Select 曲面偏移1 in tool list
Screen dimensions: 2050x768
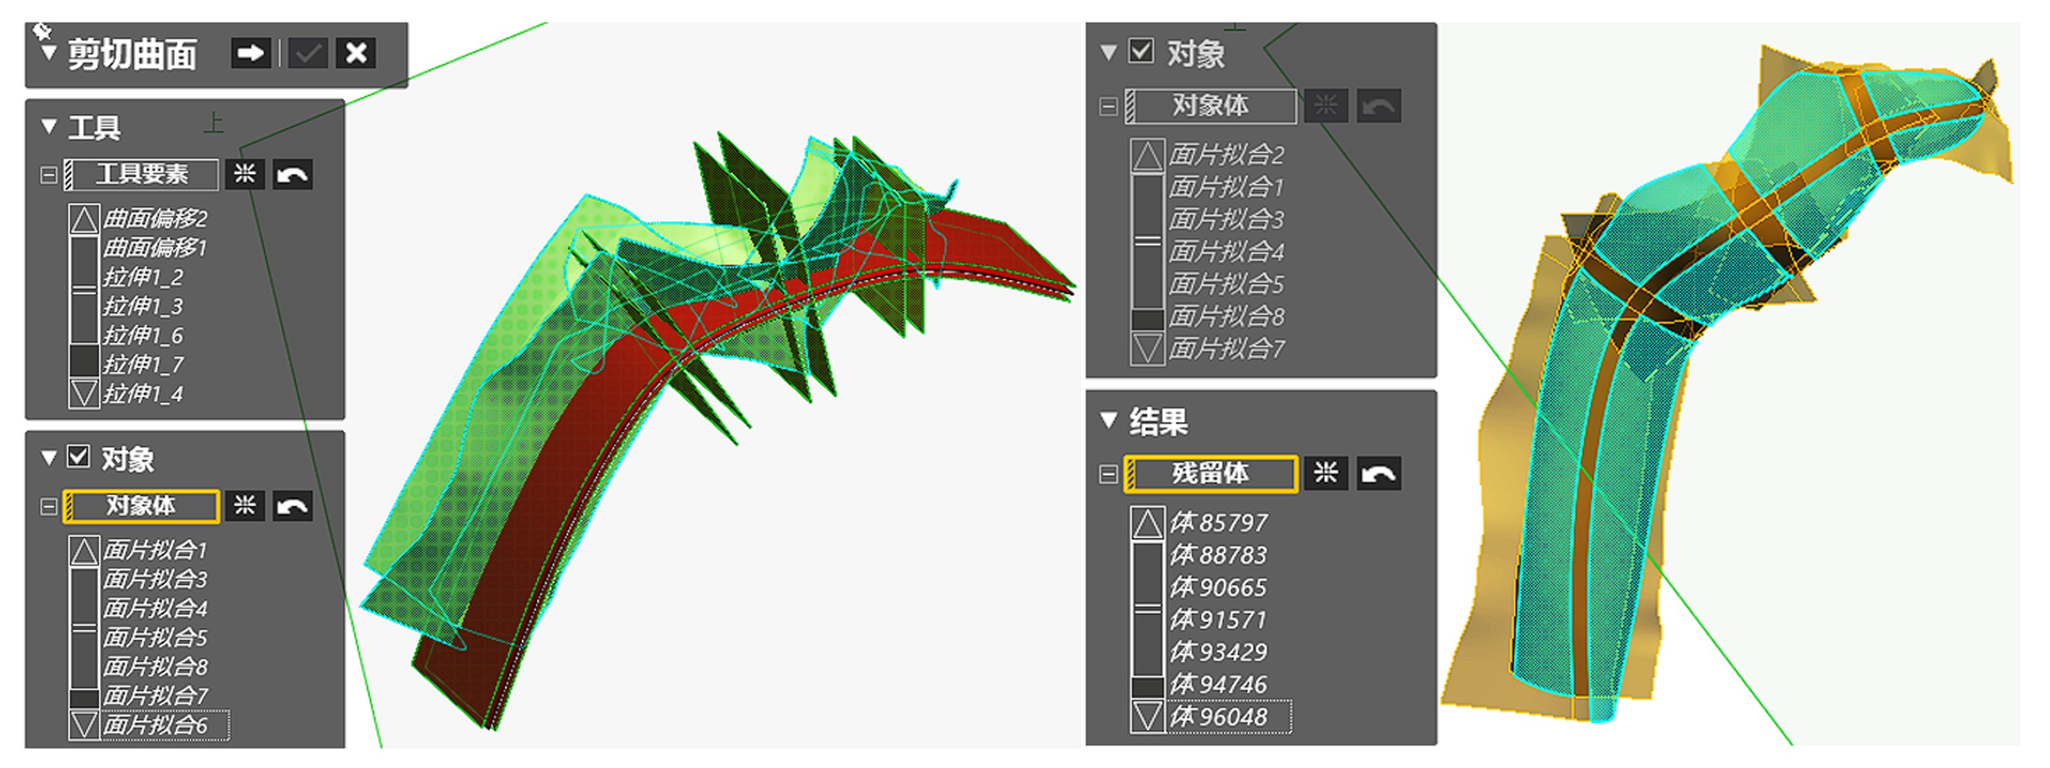click(x=155, y=248)
